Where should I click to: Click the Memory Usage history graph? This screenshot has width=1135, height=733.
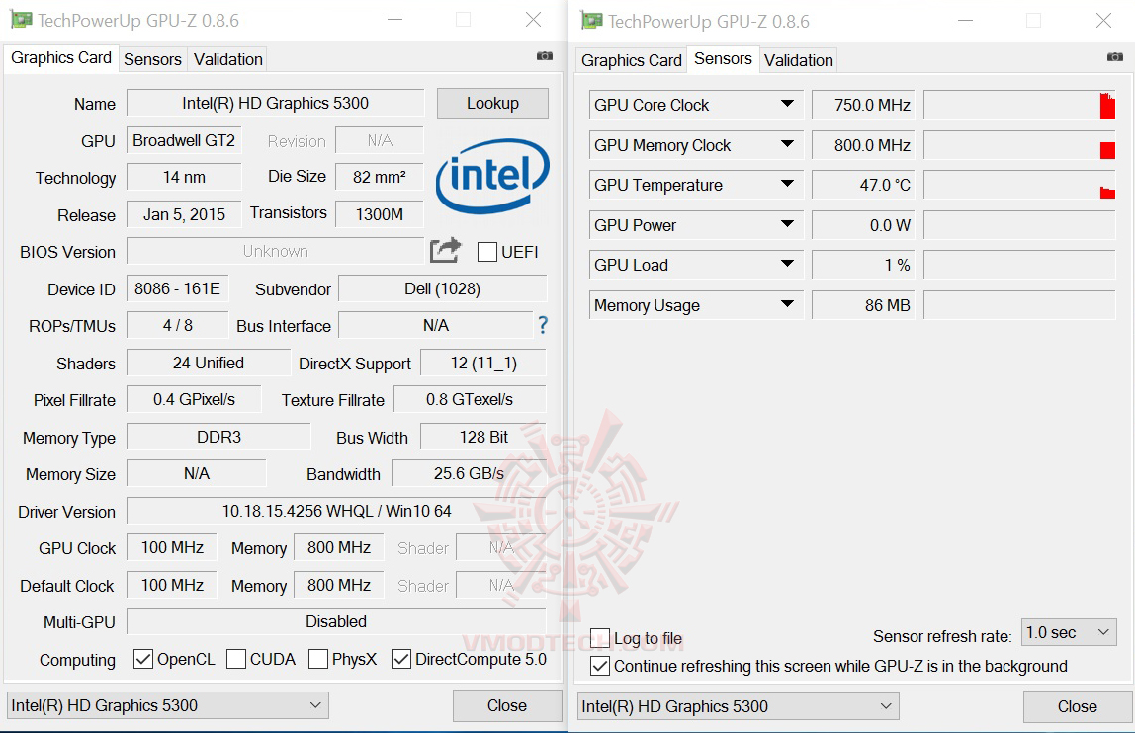click(1020, 305)
